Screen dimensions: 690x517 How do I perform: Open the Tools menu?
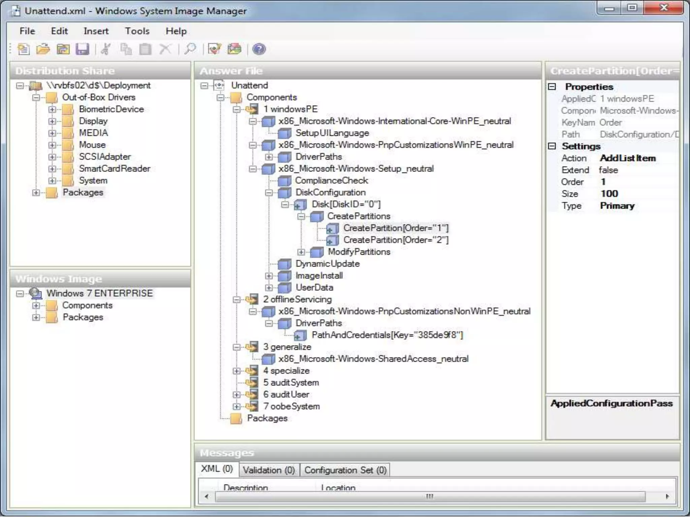(137, 31)
